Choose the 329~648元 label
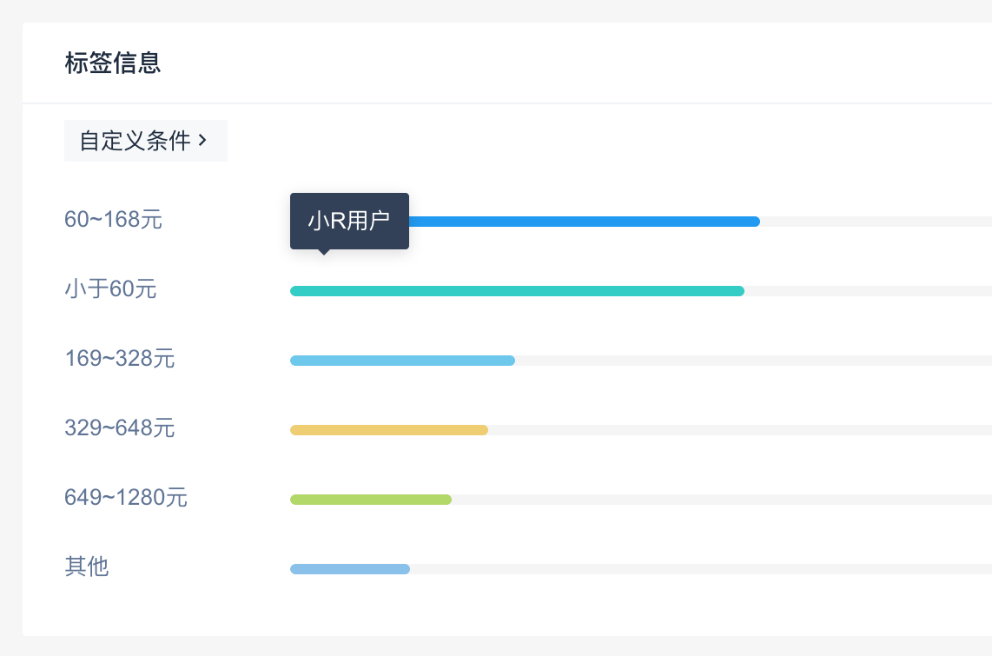This screenshot has width=992, height=656. pyautogui.click(x=119, y=428)
